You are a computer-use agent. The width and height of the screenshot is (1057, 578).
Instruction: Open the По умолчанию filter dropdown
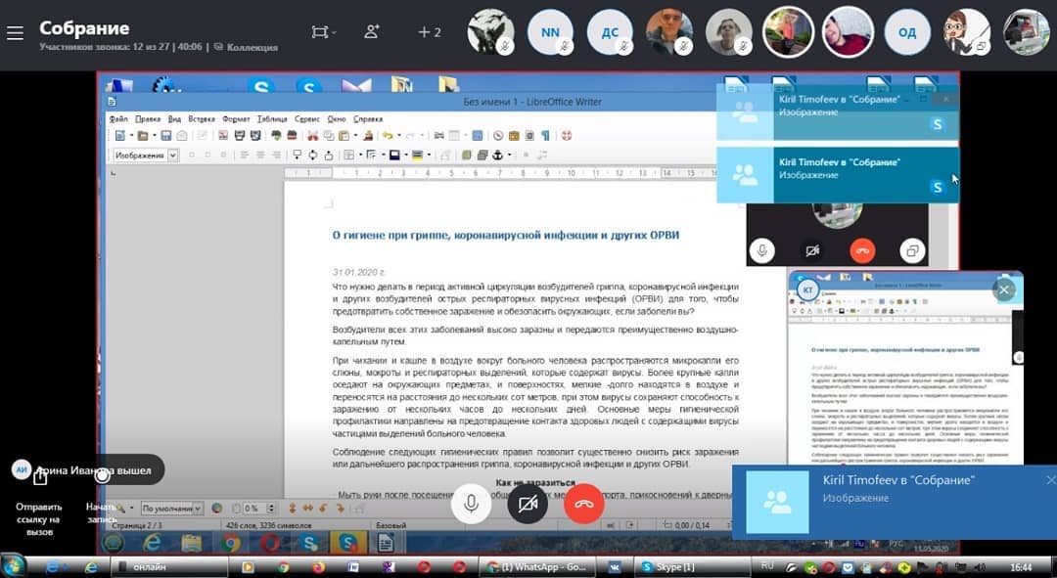171,508
